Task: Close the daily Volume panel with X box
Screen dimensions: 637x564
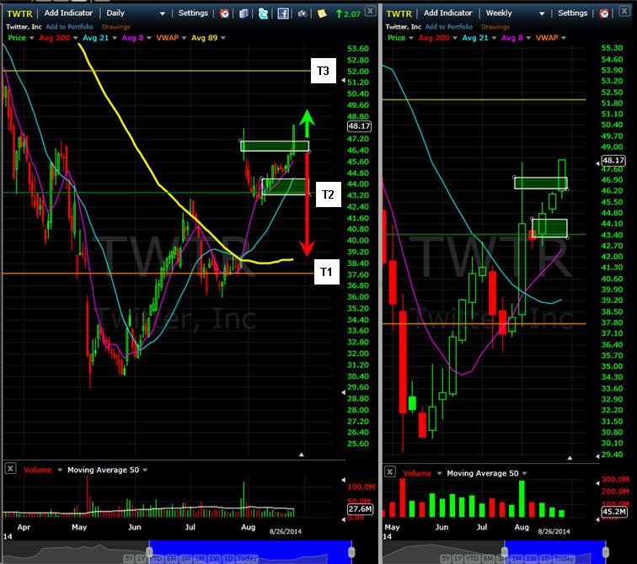Action: (x=11, y=469)
